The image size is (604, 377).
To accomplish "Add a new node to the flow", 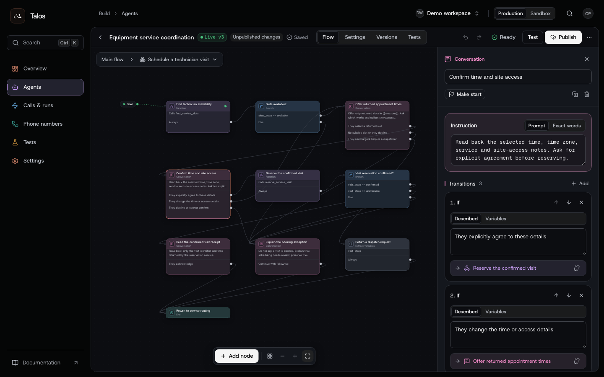I will [237, 356].
